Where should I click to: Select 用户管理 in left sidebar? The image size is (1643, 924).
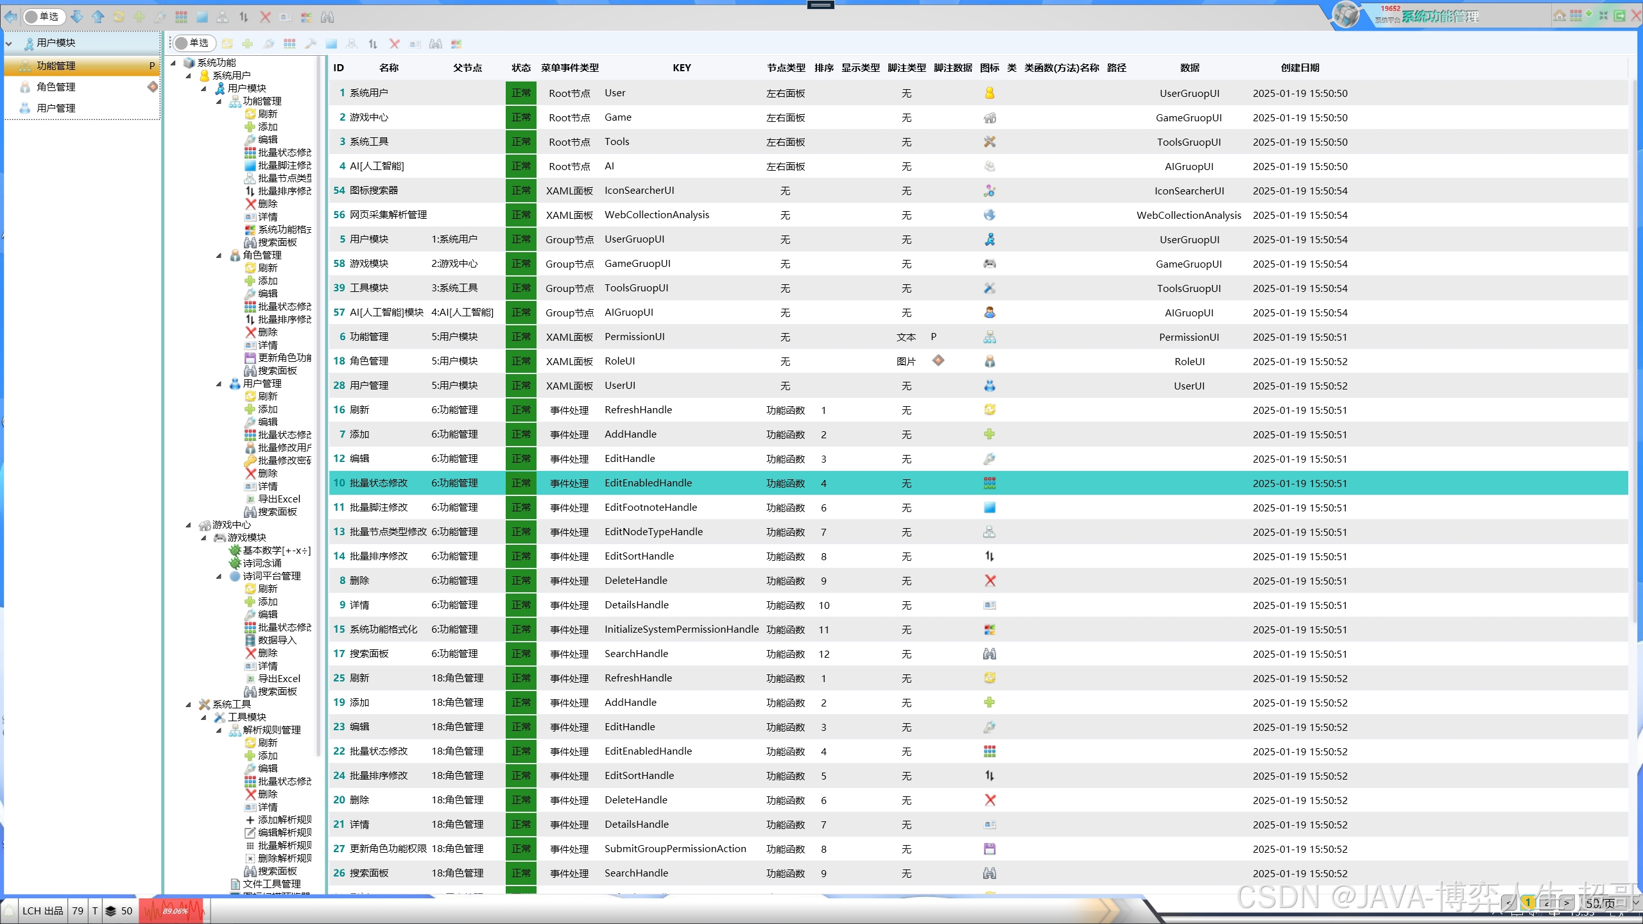(56, 108)
